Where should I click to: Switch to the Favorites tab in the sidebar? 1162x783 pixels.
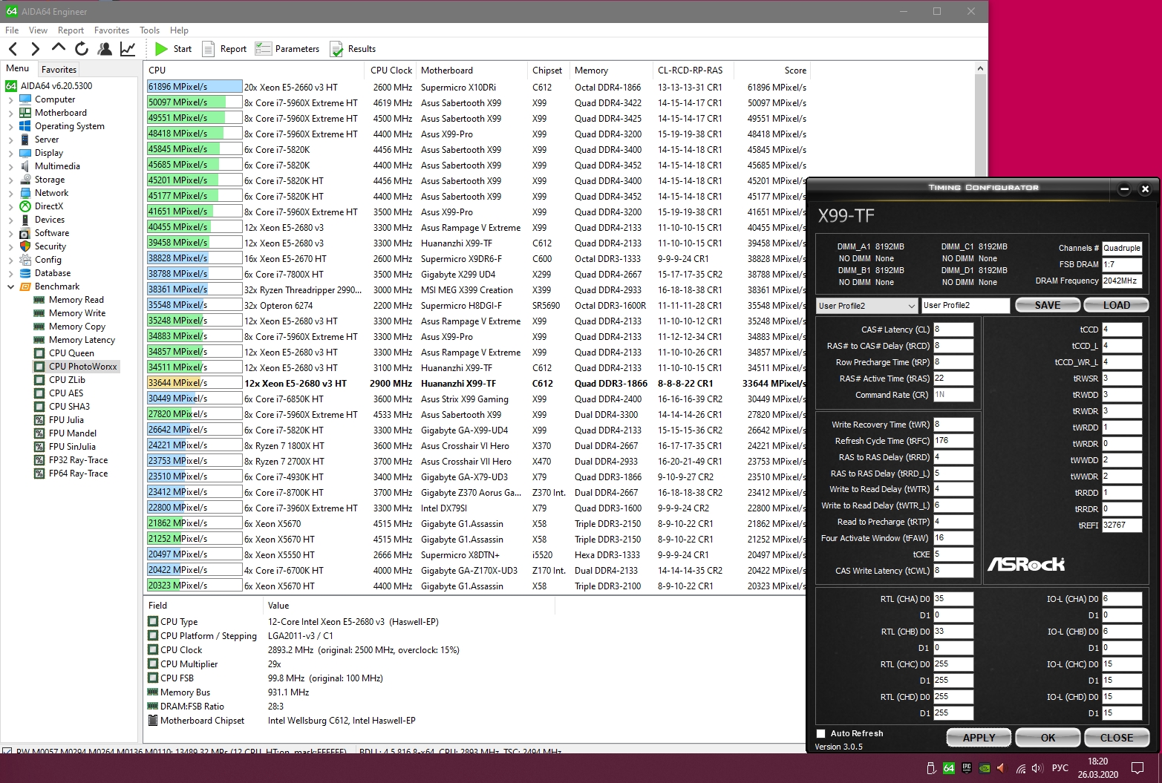tap(59, 69)
